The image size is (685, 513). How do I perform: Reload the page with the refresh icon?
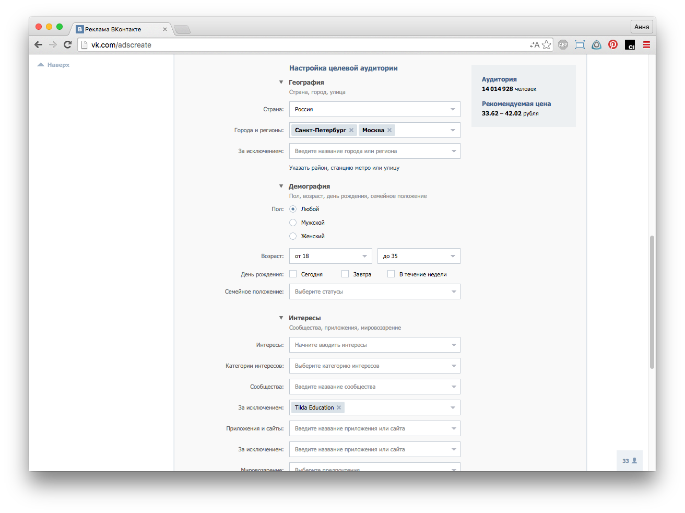pyautogui.click(x=67, y=45)
